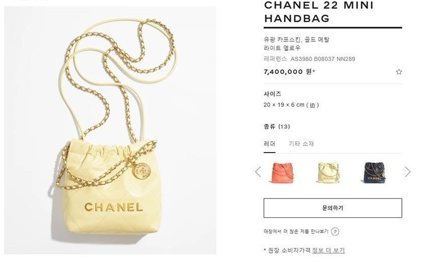438x262 pixels.
Task: Open the main yellow handbag product image
Action: point(110,130)
